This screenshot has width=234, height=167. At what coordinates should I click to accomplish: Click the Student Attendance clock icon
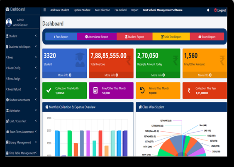[x=7, y=100]
